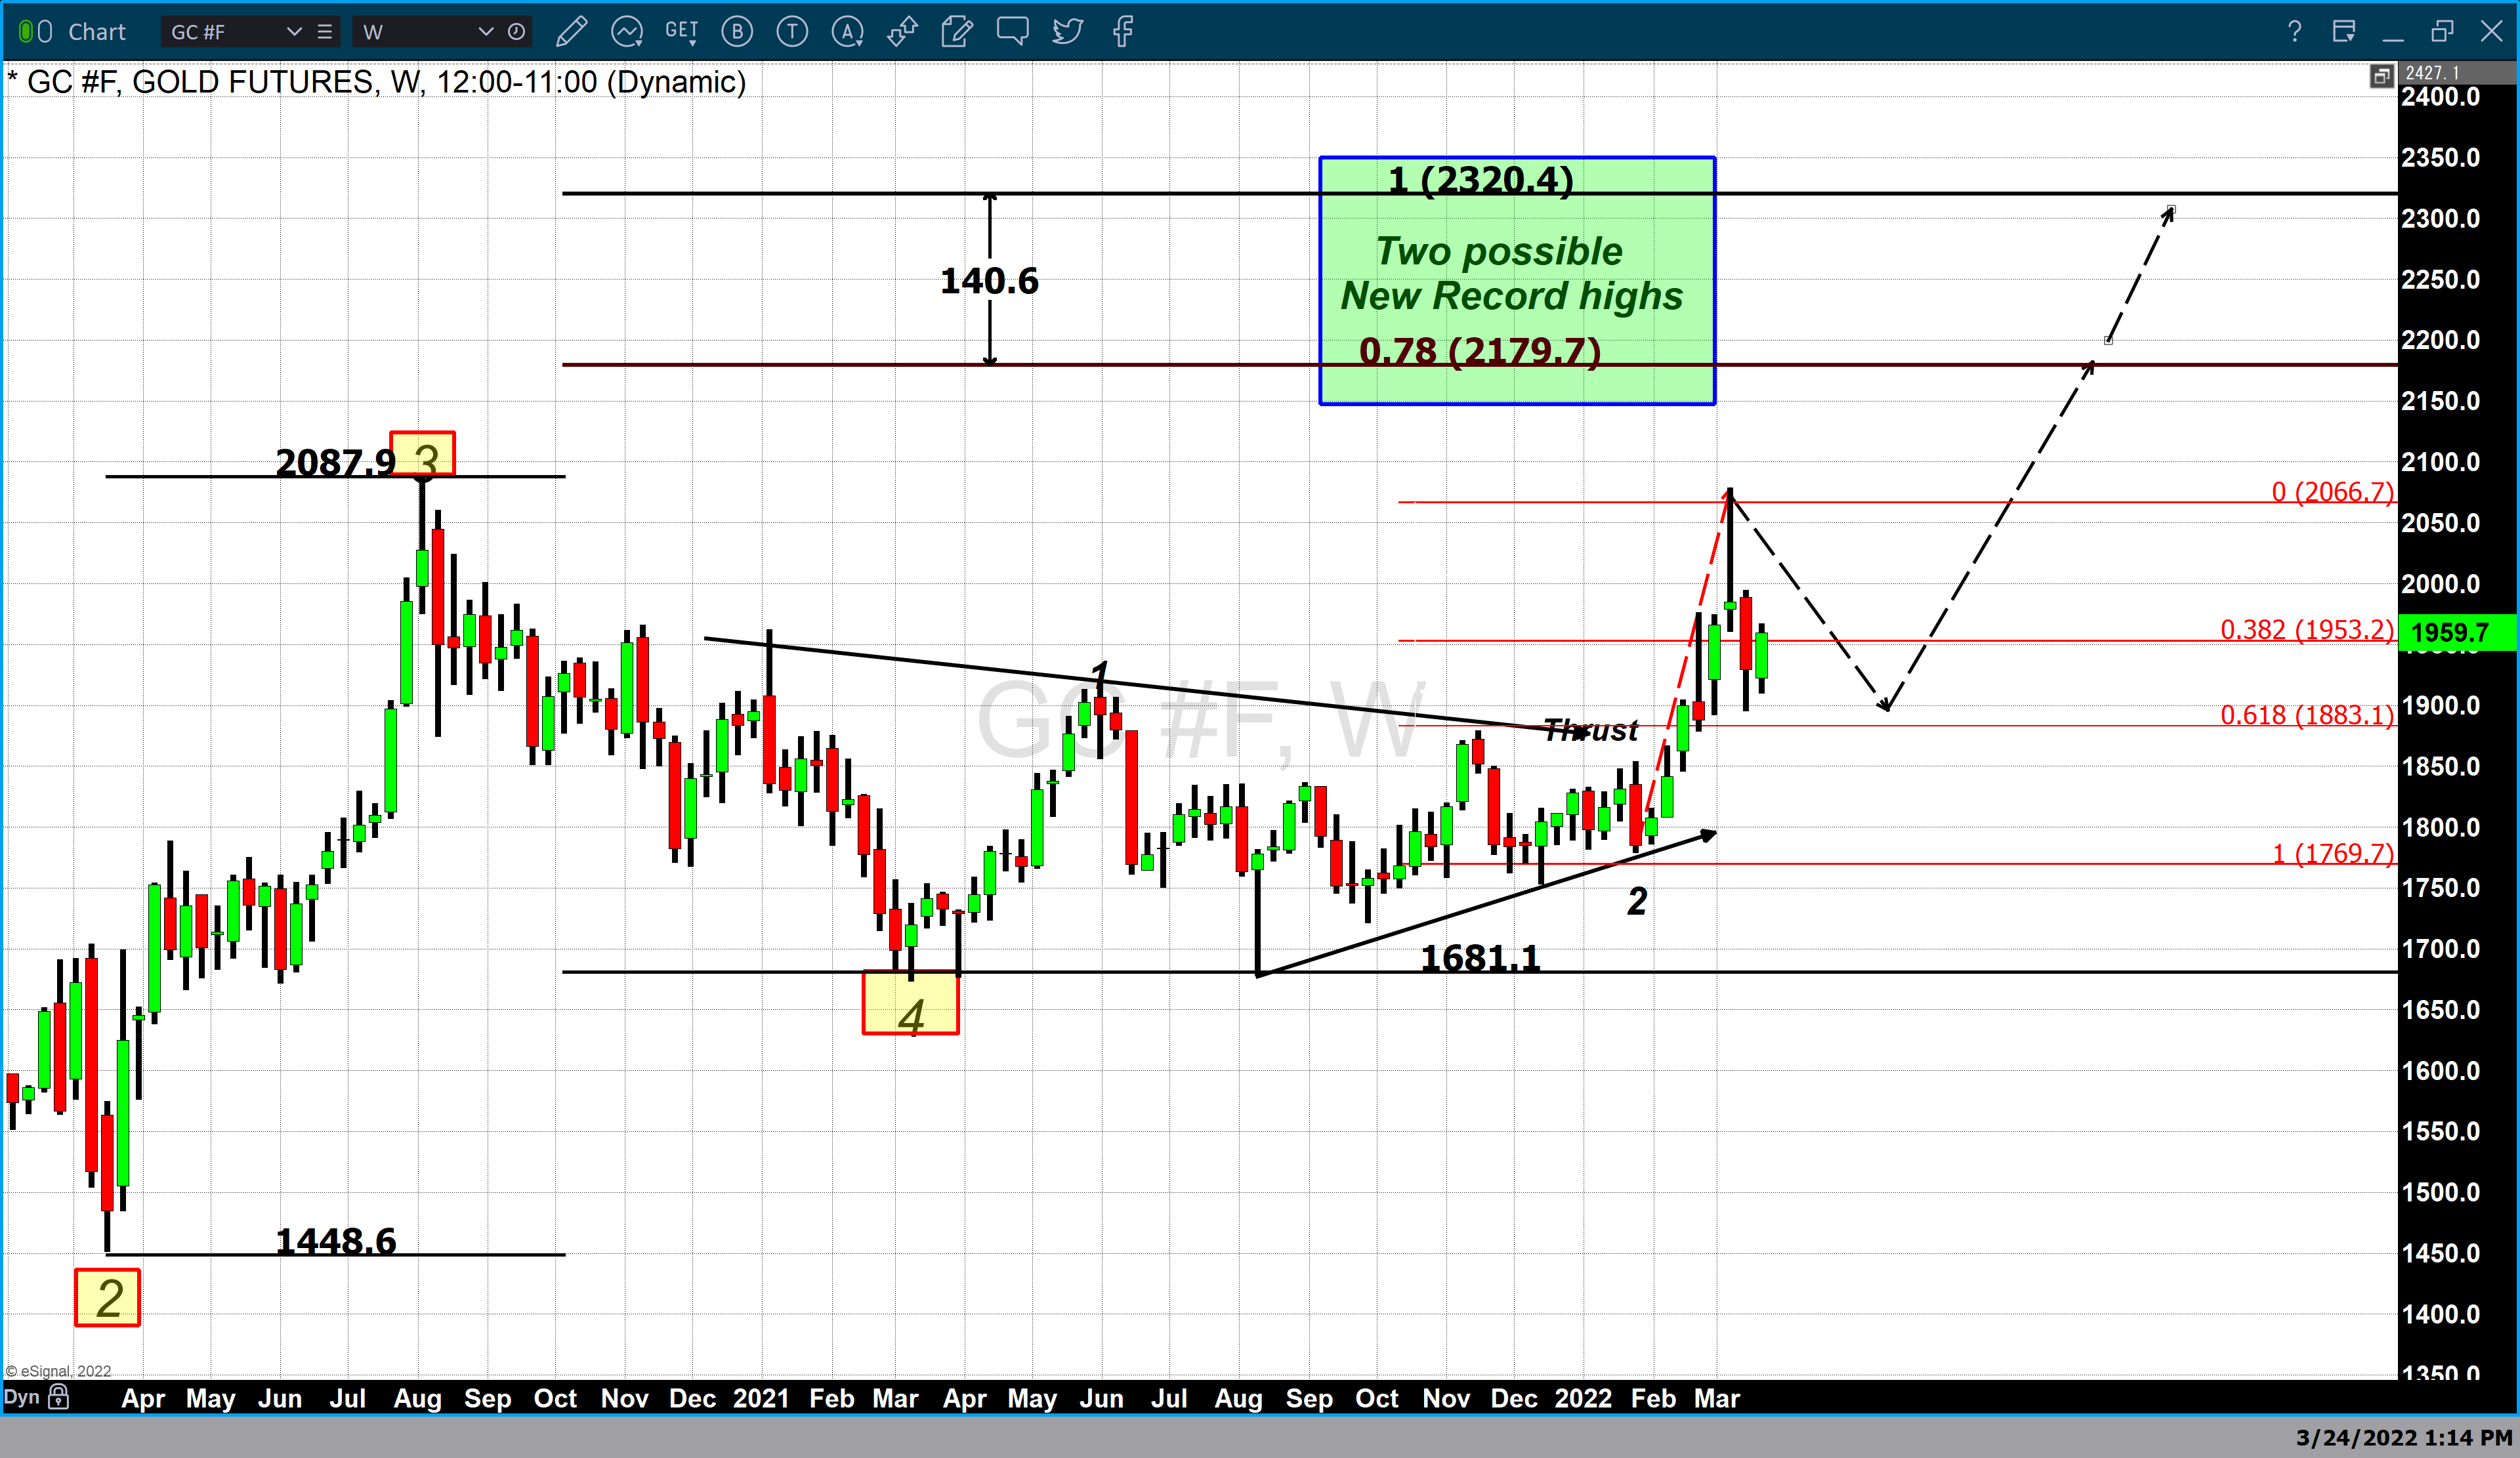Open the edit note pad icon
The image size is (2520, 1458).
(957, 32)
